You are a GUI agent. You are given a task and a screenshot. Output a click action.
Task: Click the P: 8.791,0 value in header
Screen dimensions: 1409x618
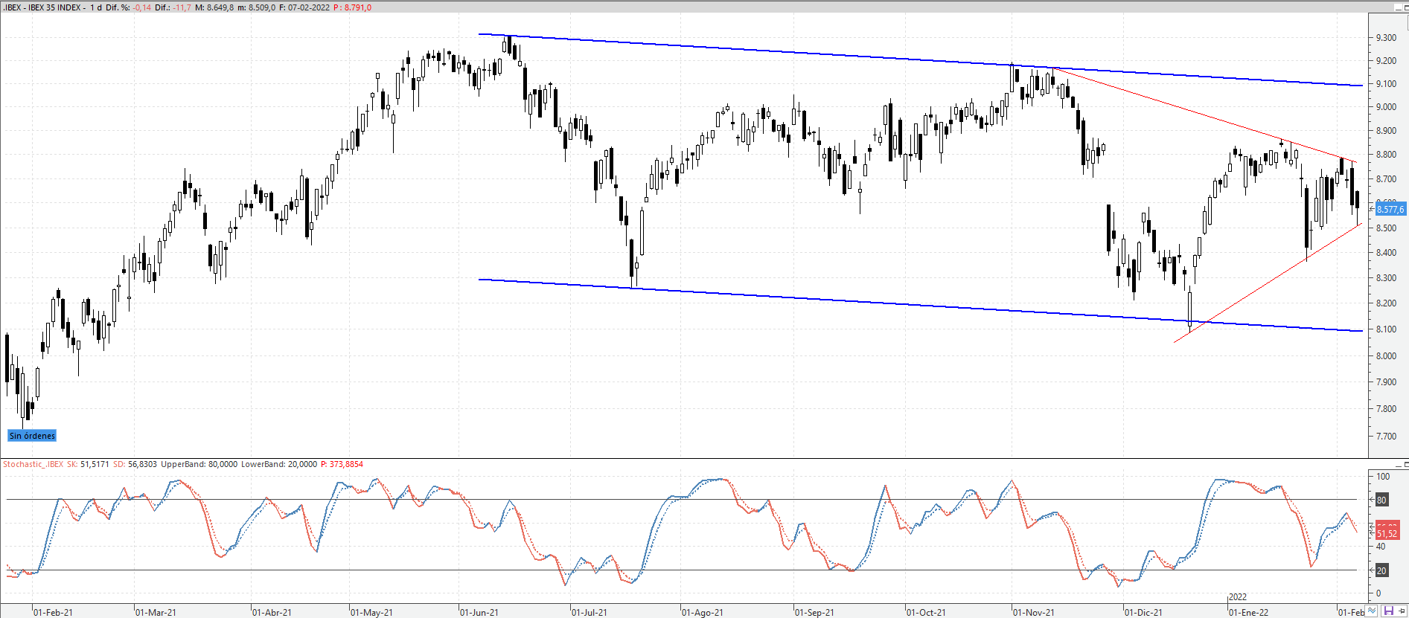[x=352, y=7]
